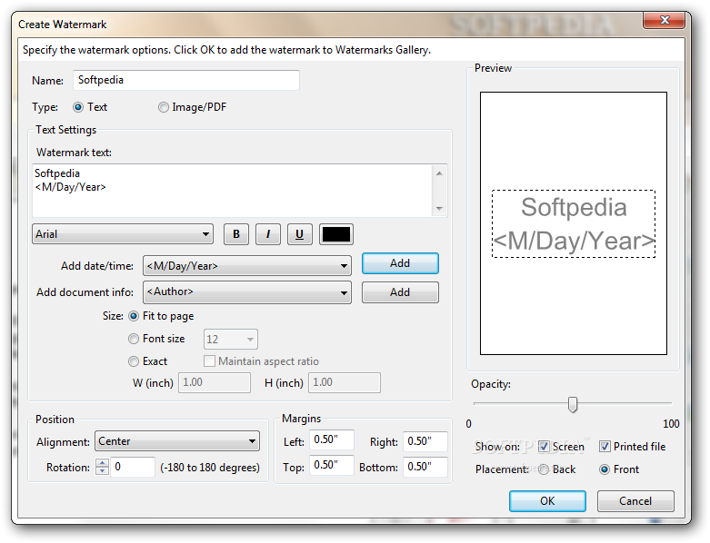Click the Top margin field
Screen dimensions: 710x543
332,465
